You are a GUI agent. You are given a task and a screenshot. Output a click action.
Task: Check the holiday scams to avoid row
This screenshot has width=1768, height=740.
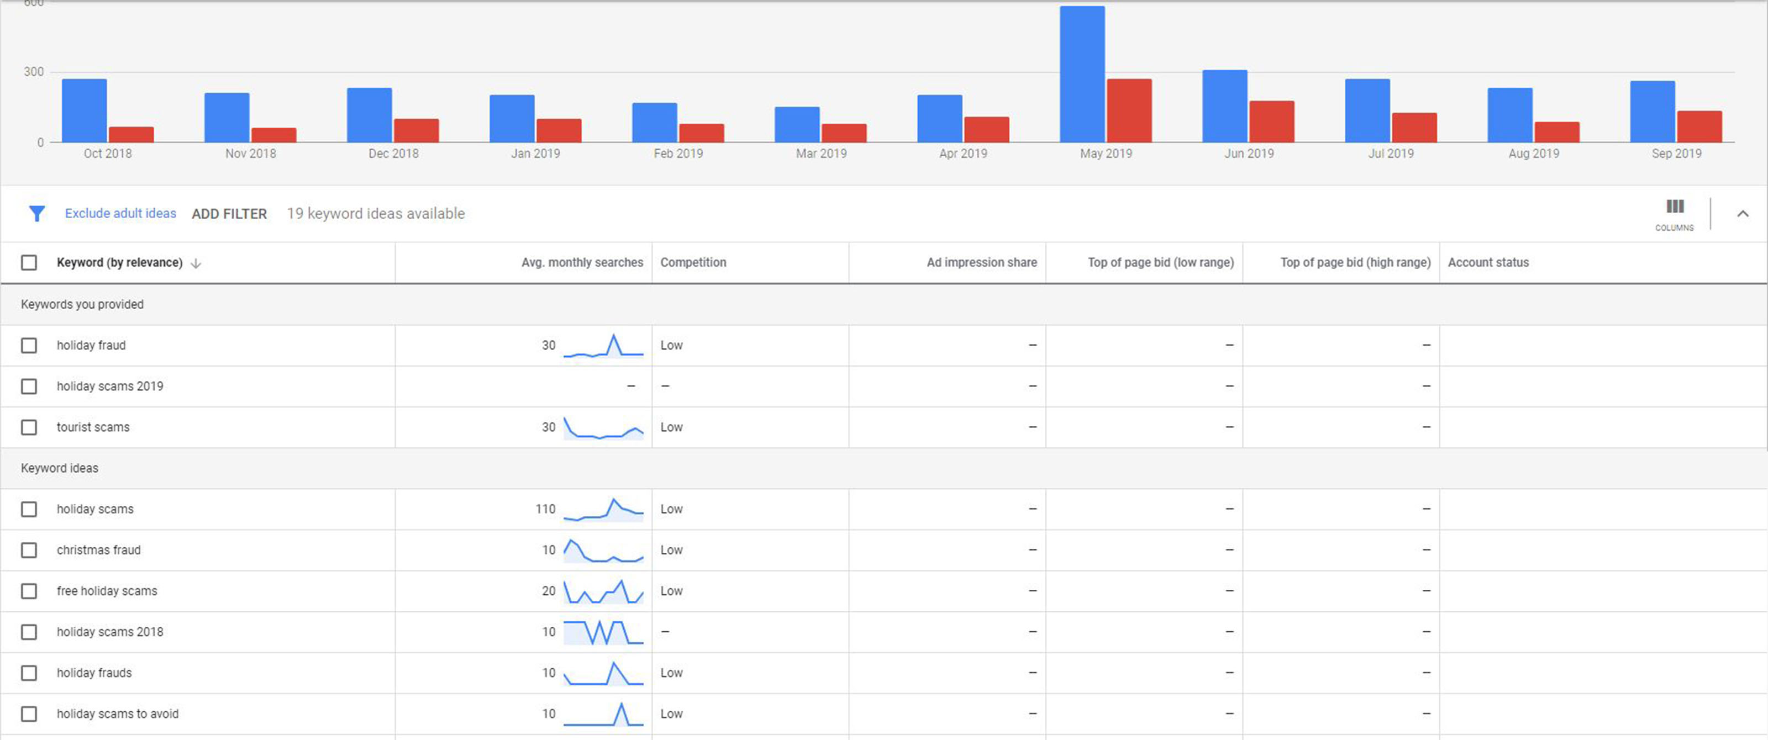(x=29, y=714)
